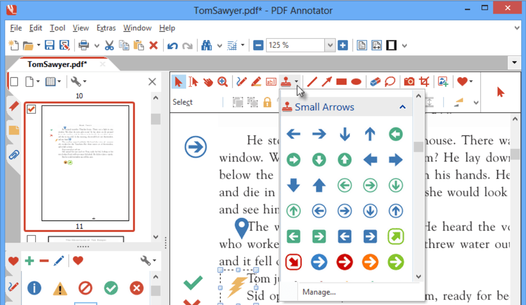526x305 pixels.
Task: Open the File menu
Action: coord(16,28)
